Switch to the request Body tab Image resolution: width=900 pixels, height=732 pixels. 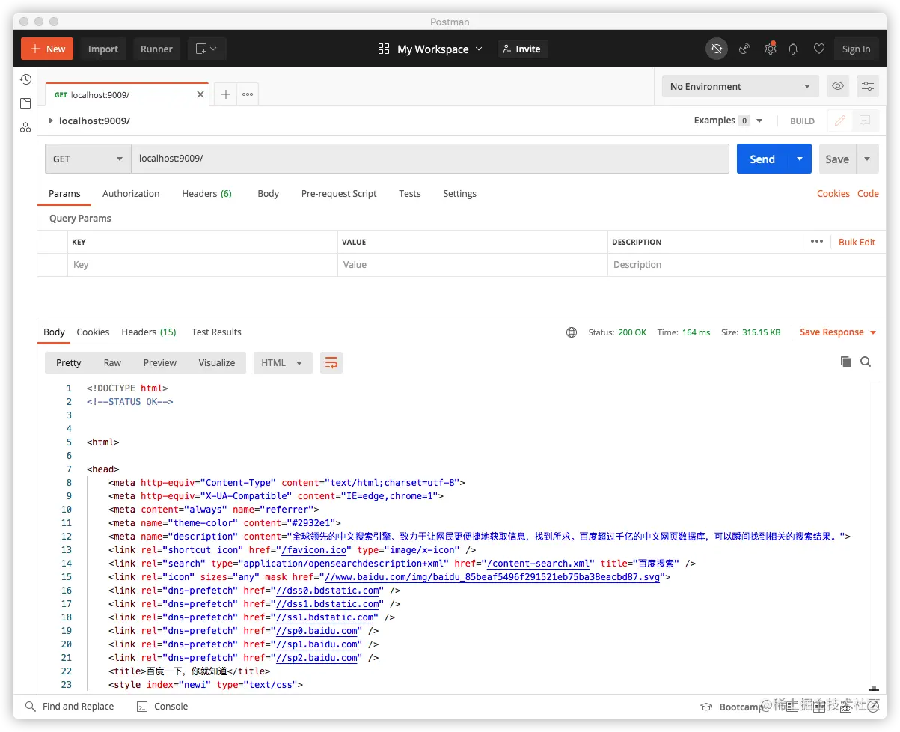click(268, 193)
